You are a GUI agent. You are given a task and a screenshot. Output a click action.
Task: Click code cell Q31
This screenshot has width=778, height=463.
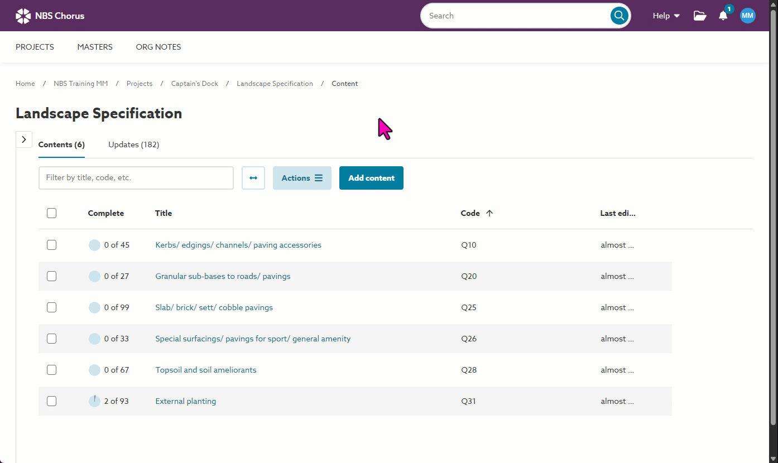[468, 401]
